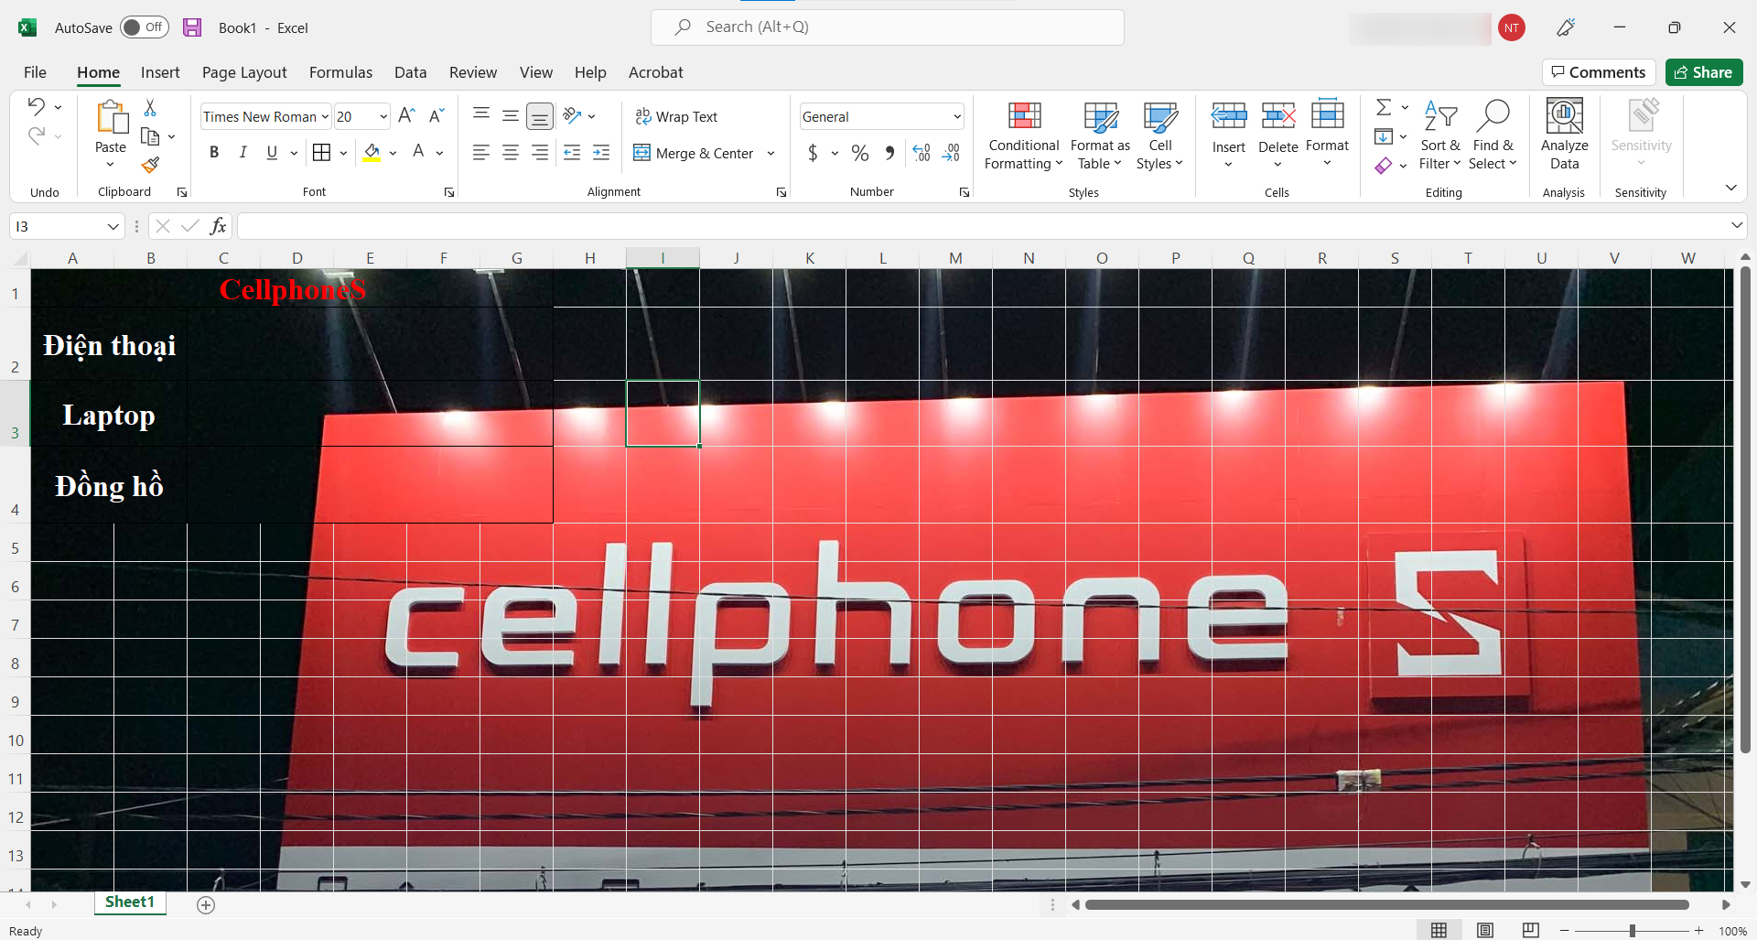Viewport: 1757px width, 940px height.
Task: Click the Orientation text angle icon
Action: coord(572,115)
